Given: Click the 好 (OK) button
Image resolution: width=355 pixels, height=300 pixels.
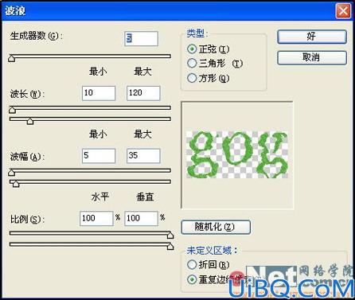Looking at the screenshot, I should coord(312,37).
